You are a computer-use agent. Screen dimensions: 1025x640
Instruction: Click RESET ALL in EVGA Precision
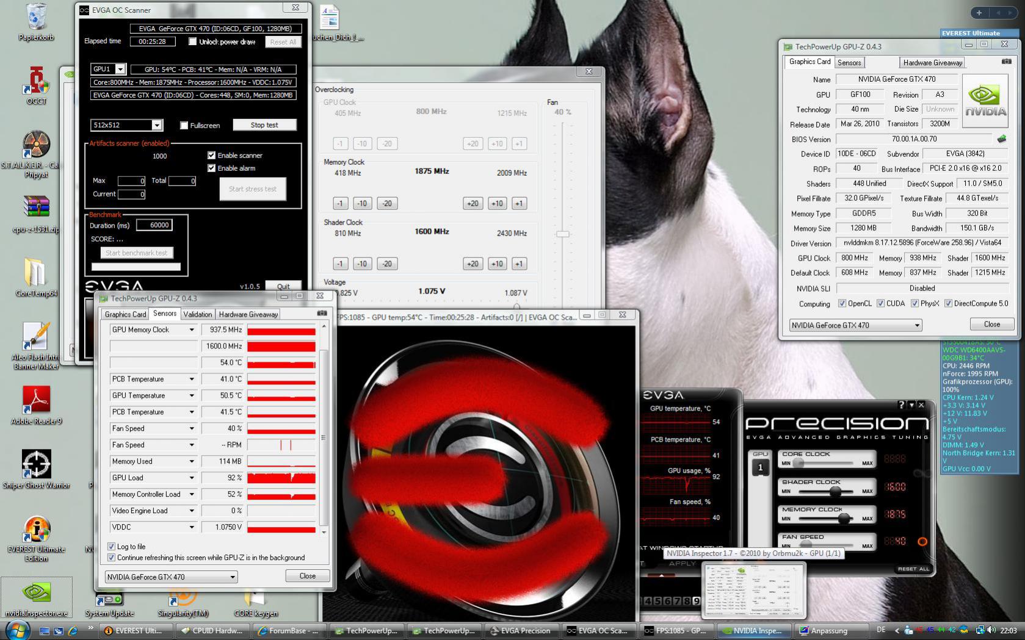[x=913, y=569]
